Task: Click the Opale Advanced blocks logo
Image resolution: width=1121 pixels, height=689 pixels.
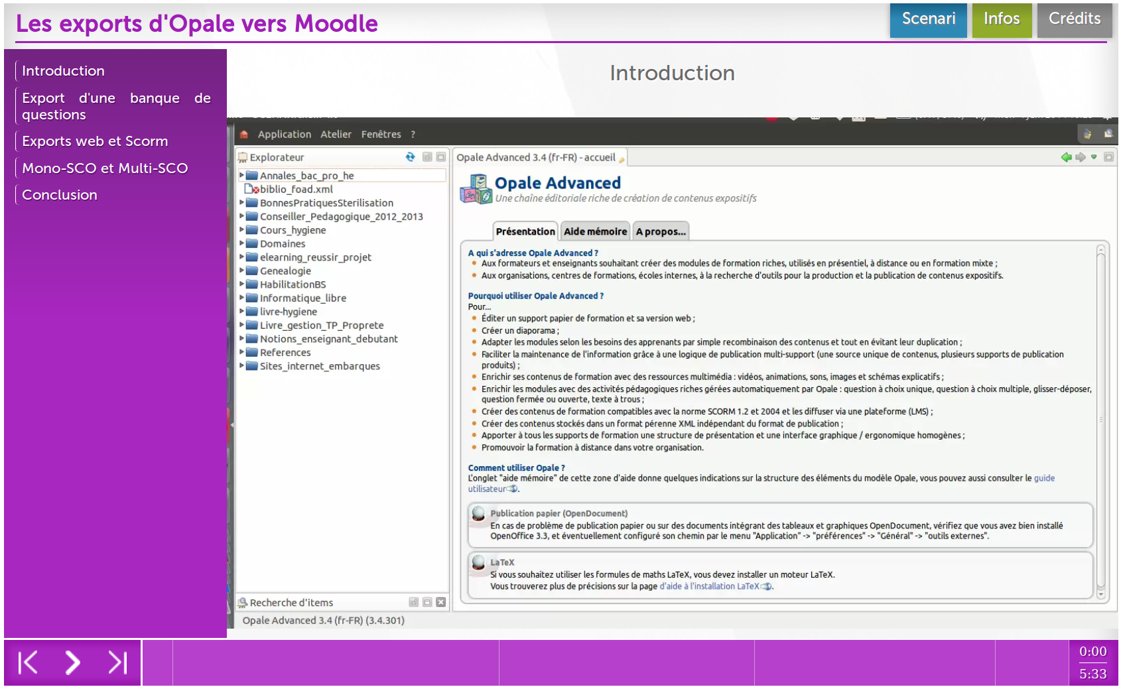Action: click(476, 189)
